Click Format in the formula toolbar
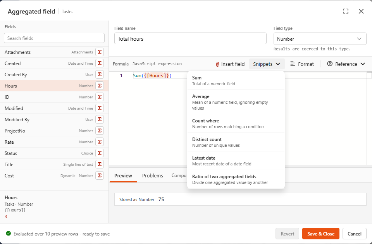 point(302,64)
